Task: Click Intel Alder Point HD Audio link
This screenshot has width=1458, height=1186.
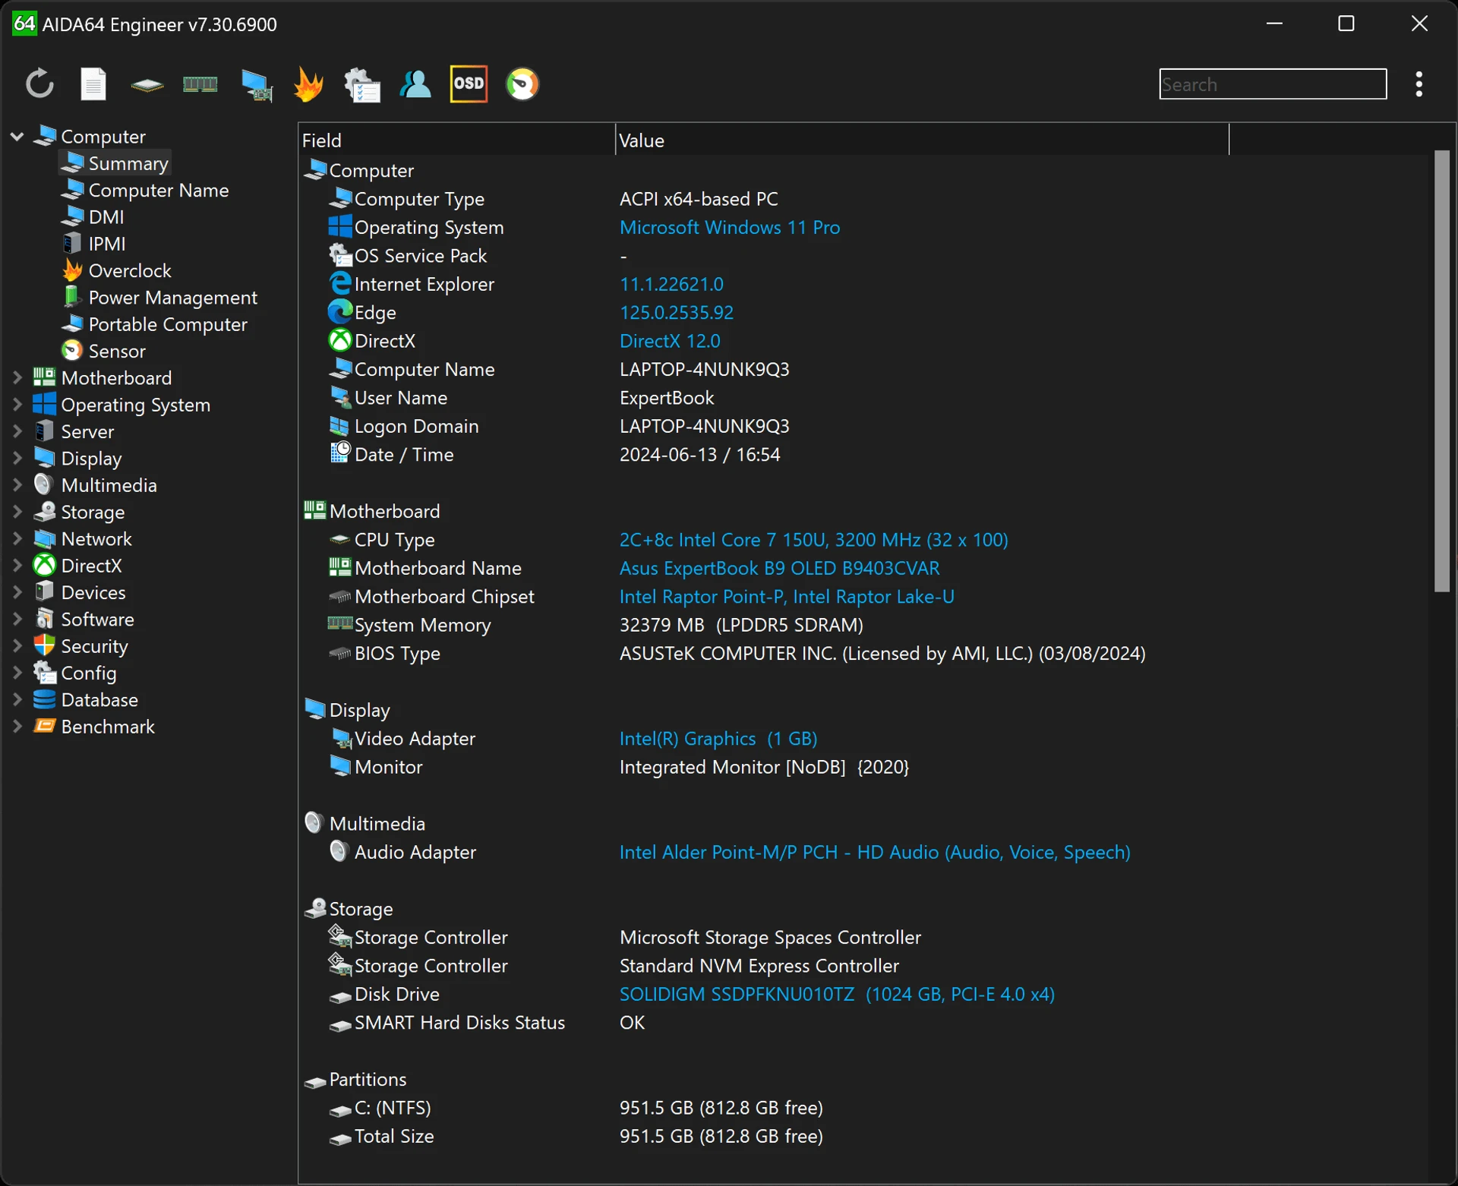Action: click(875, 852)
